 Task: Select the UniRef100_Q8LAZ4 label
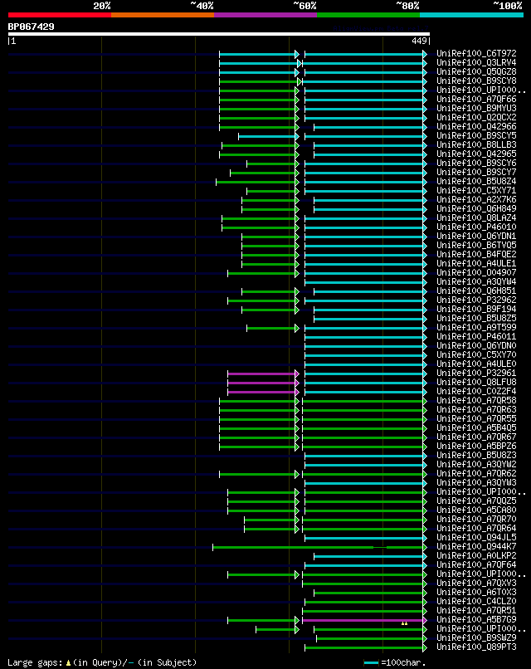(476, 218)
